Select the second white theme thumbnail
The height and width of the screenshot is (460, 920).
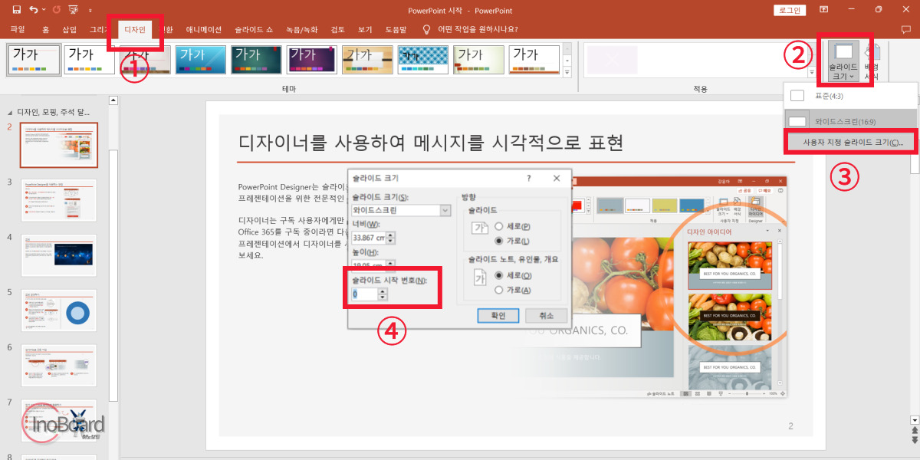pyautogui.click(x=90, y=59)
